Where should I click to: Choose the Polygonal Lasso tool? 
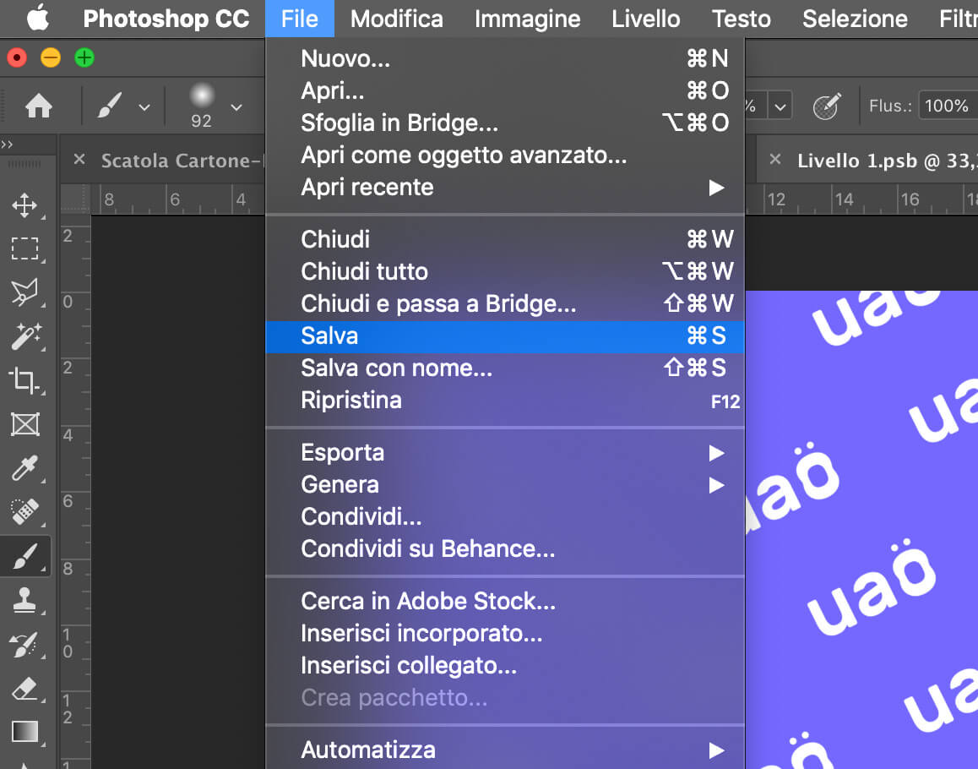coord(24,292)
